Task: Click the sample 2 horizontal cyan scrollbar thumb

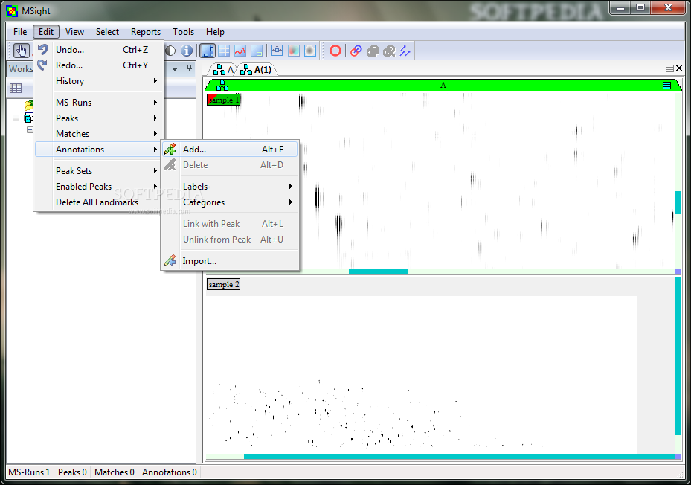Action: click(x=459, y=456)
